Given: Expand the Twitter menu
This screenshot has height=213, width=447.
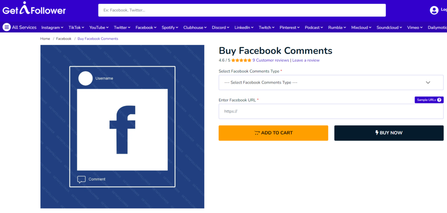Looking at the screenshot, I should pyautogui.click(x=122, y=28).
